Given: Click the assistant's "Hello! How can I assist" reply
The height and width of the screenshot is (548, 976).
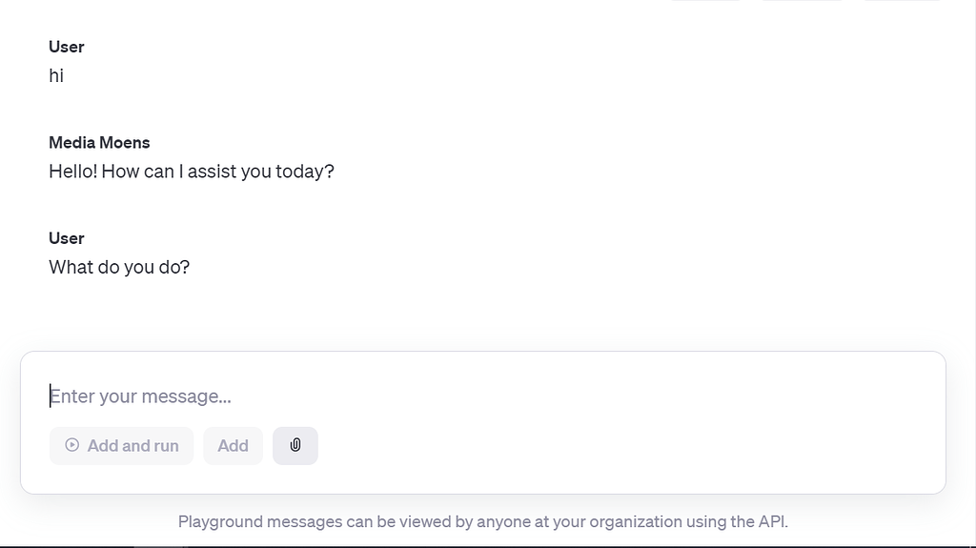Looking at the screenshot, I should (x=192, y=172).
